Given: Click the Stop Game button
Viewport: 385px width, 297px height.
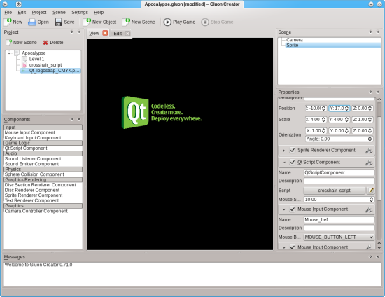Looking at the screenshot, I should click(217, 22).
